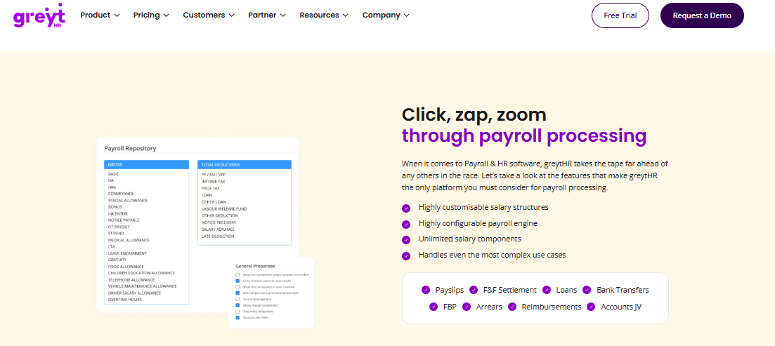This screenshot has width=775, height=346.
Task: Check 'Its one time payment' box
Action: (x=237, y=299)
